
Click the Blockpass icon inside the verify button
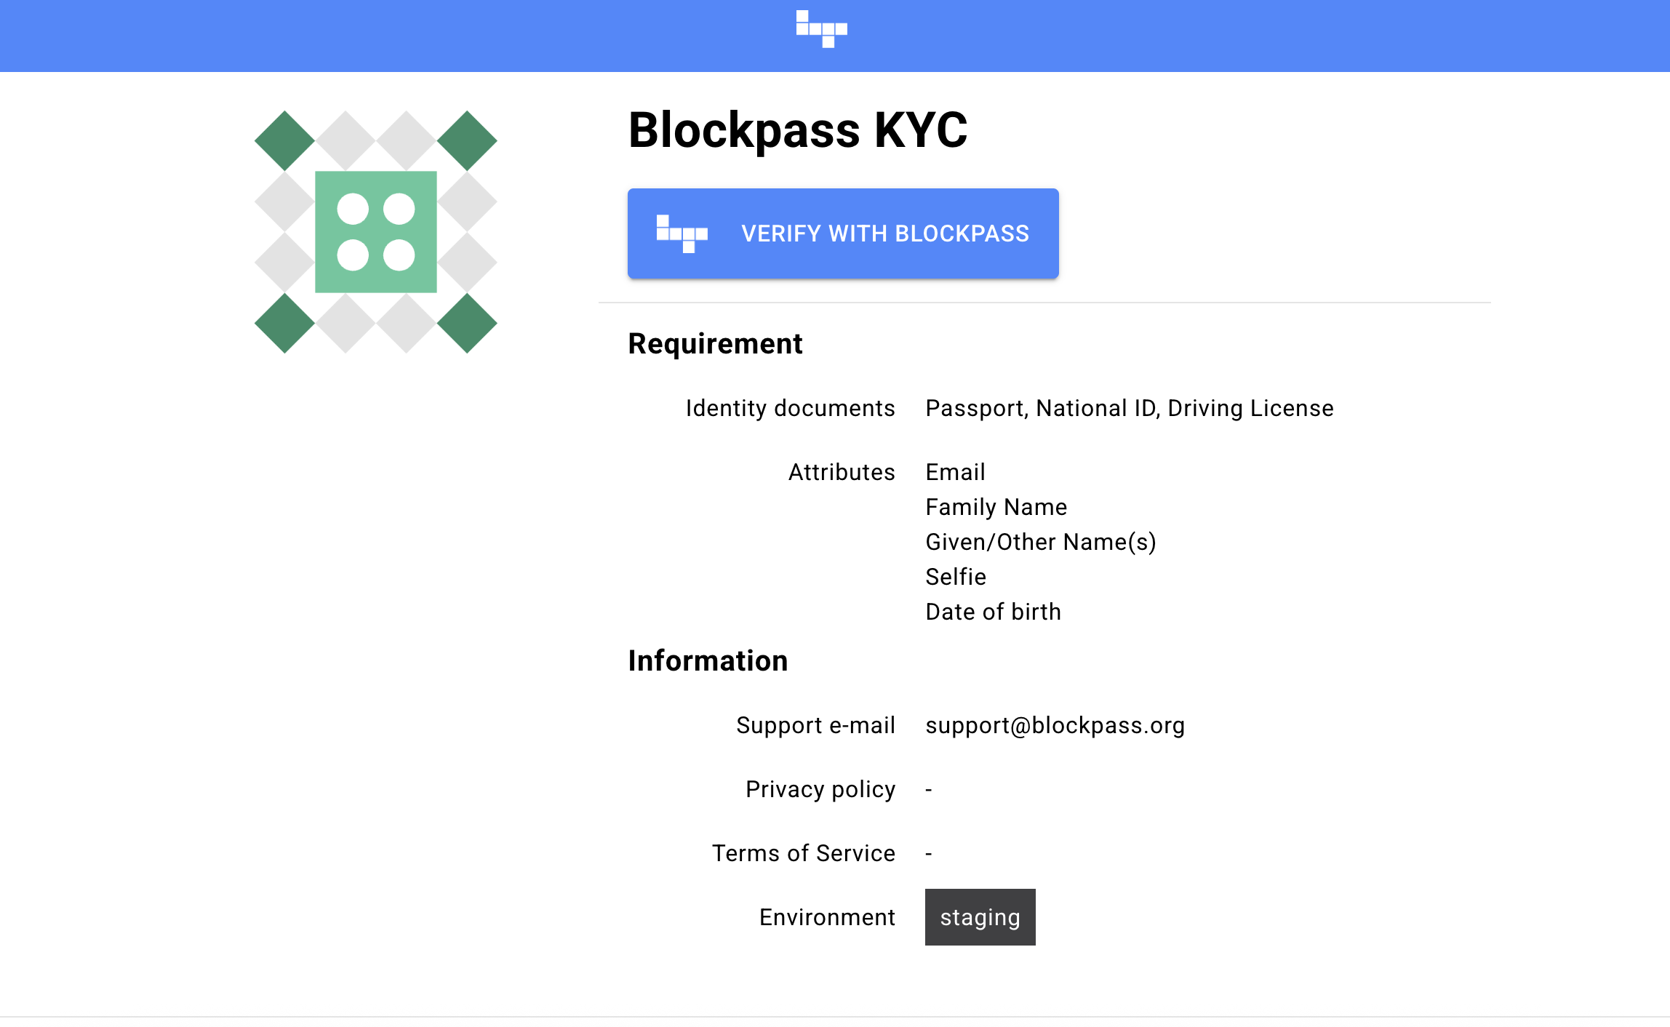pyautogui.click(x=682, y=233)
